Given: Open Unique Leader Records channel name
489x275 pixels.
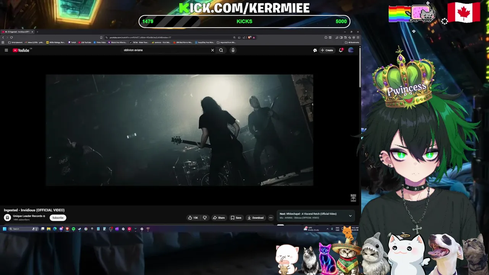Looking at the screenshot, I should click(28, 216).
